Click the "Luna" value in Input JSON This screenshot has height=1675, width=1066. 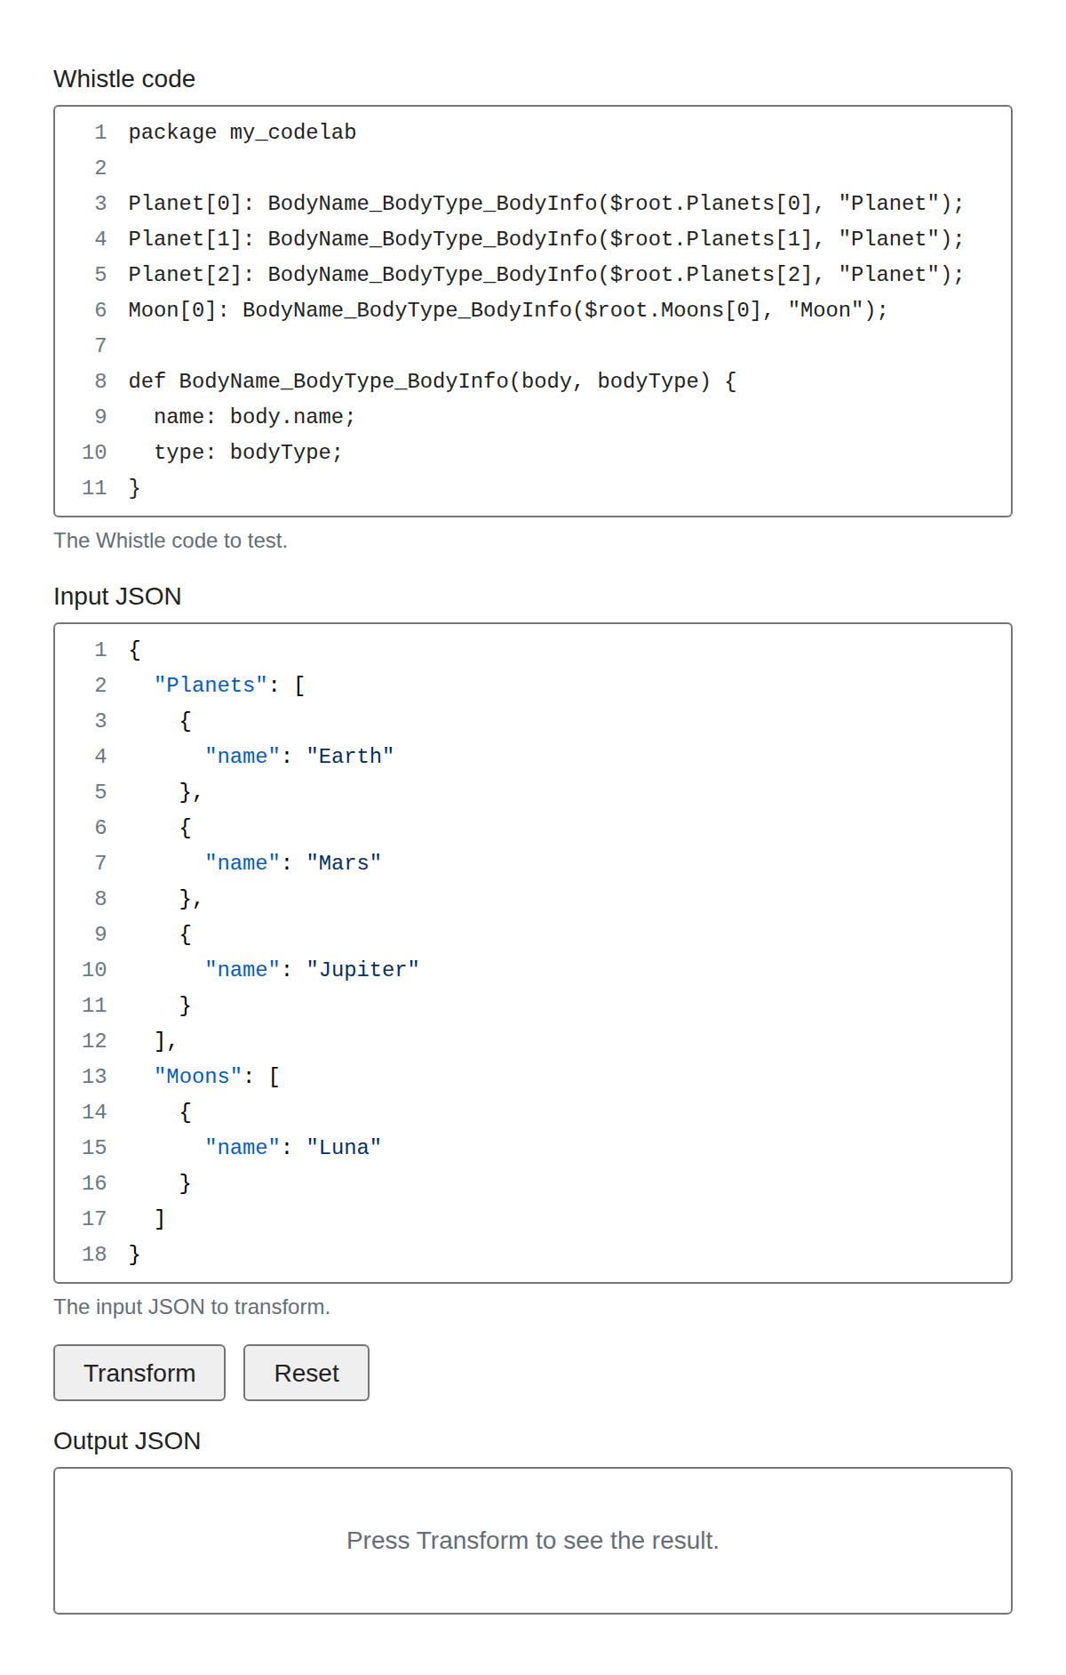[344, 1148]
